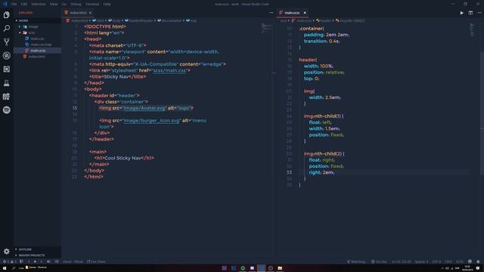Open File Explorer from taskbar
The image size is (484, 272).
pos(280,268)
